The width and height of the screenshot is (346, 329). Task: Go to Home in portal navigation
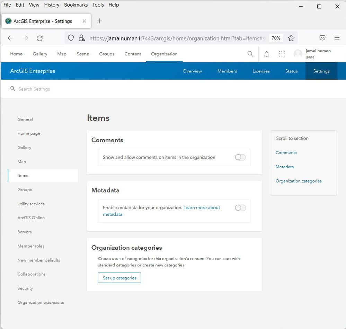coord(16,54)
